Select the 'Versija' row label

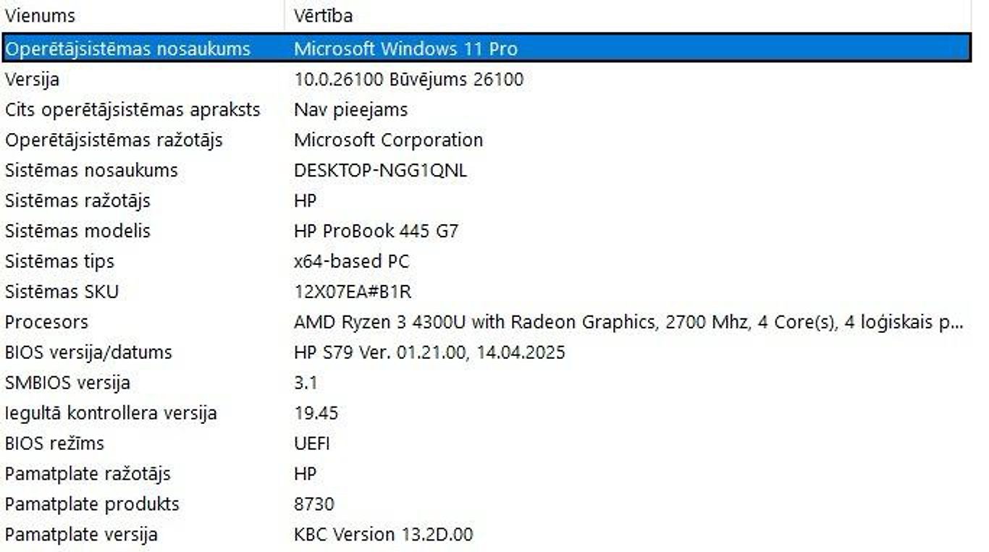(32, 80)
